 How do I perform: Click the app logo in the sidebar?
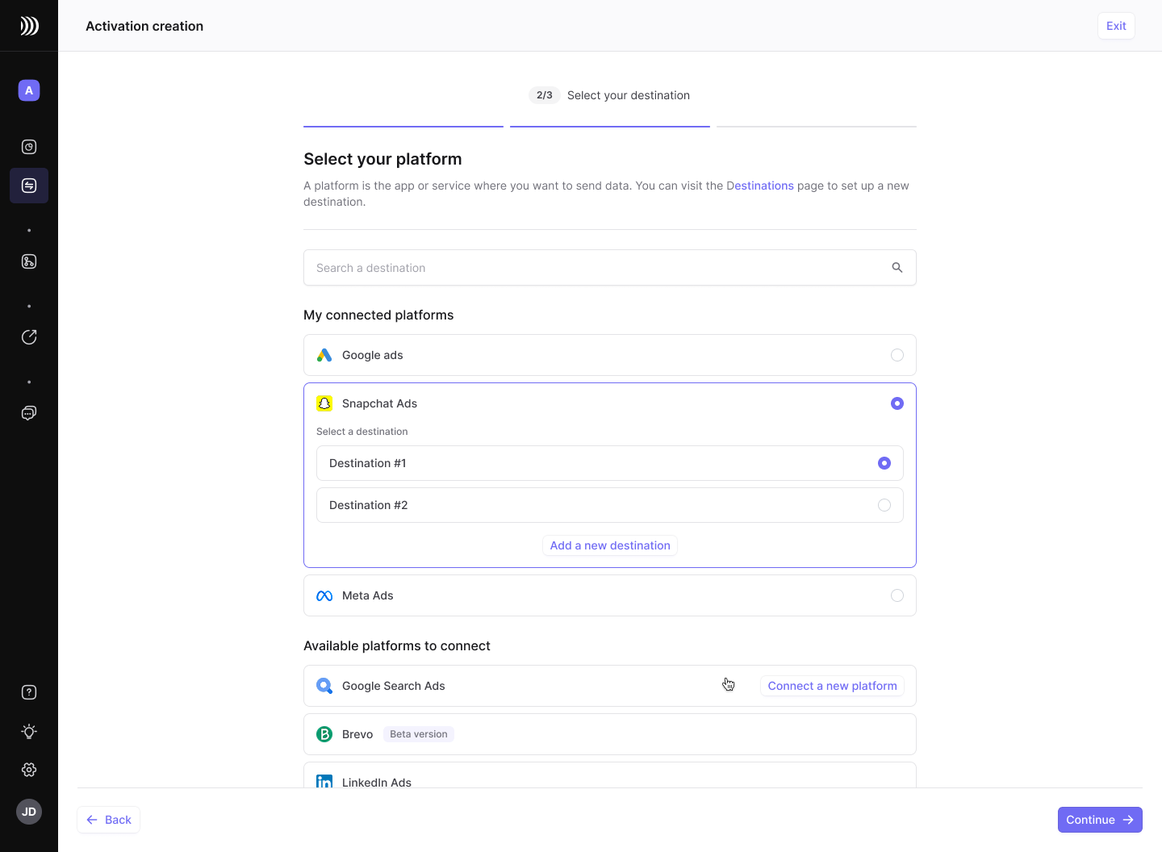pyautogui.click(x=29, y=26)
